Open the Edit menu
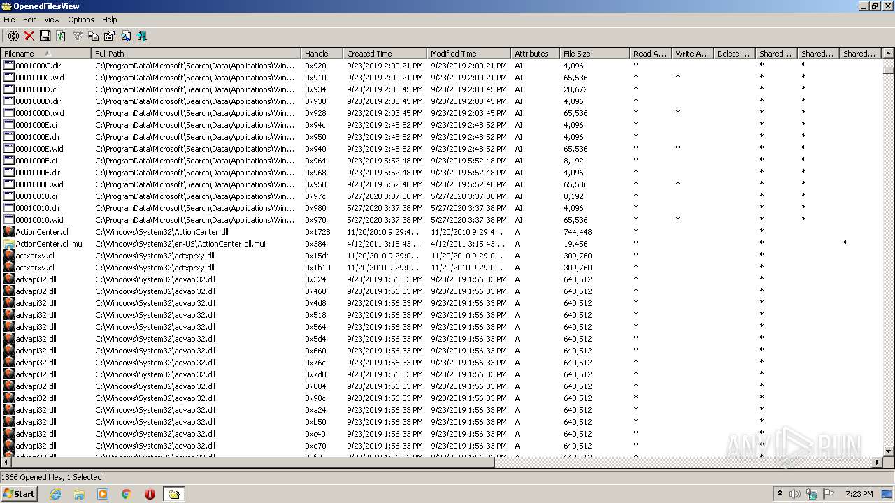 click(29, 20)
